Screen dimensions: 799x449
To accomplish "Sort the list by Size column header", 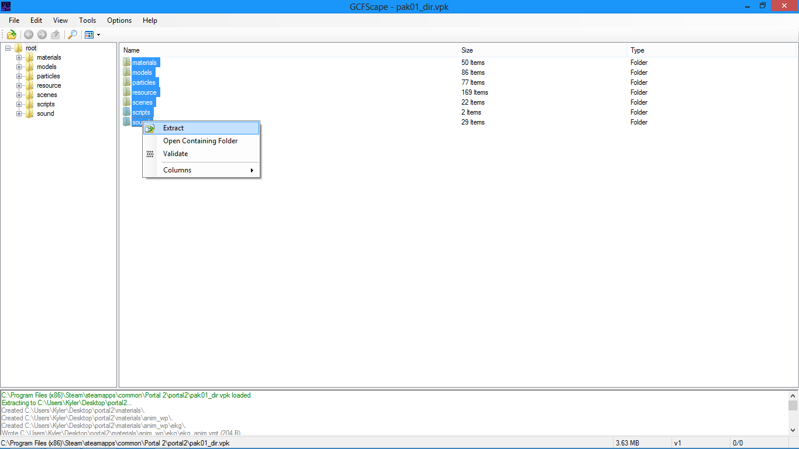I will pos(542,50).
